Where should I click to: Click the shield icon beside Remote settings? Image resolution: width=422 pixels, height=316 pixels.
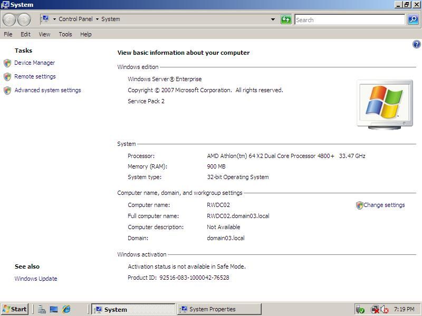click(x=7, y=77)
